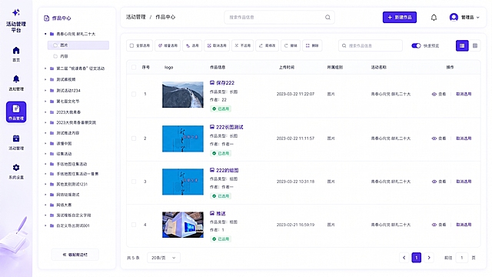Click the 不选用 toolbar button
This screenshot has width=492, height=277.
tap(243, 45)
